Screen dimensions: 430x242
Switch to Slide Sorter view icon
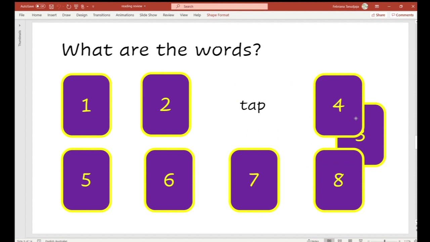click(340, 241)
